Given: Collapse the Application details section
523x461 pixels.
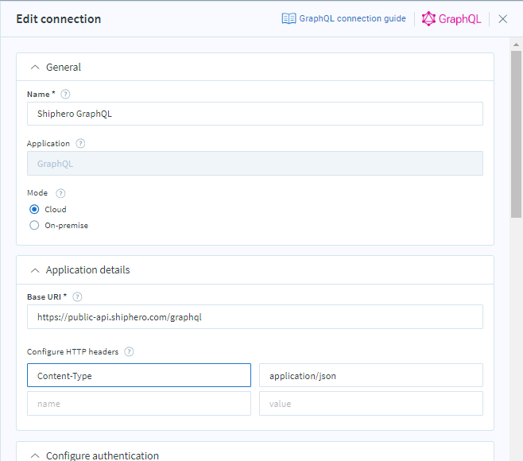Looking at the screenshot, I should [35, 270].
